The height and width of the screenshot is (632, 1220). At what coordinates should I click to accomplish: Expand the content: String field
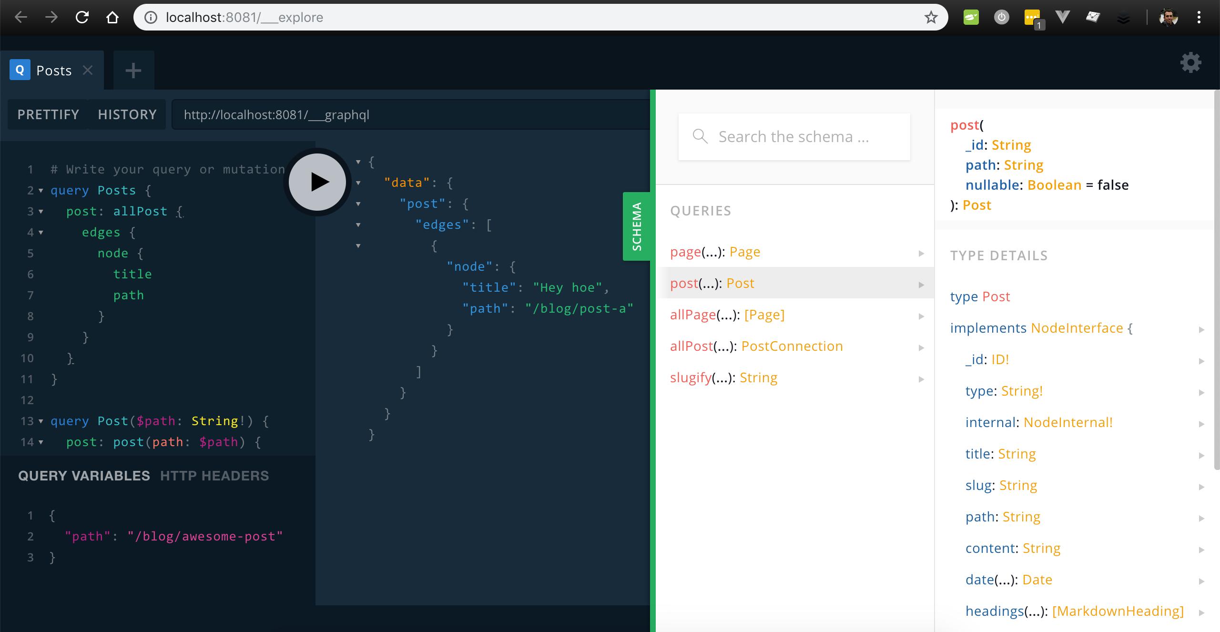click(1201, 550)
